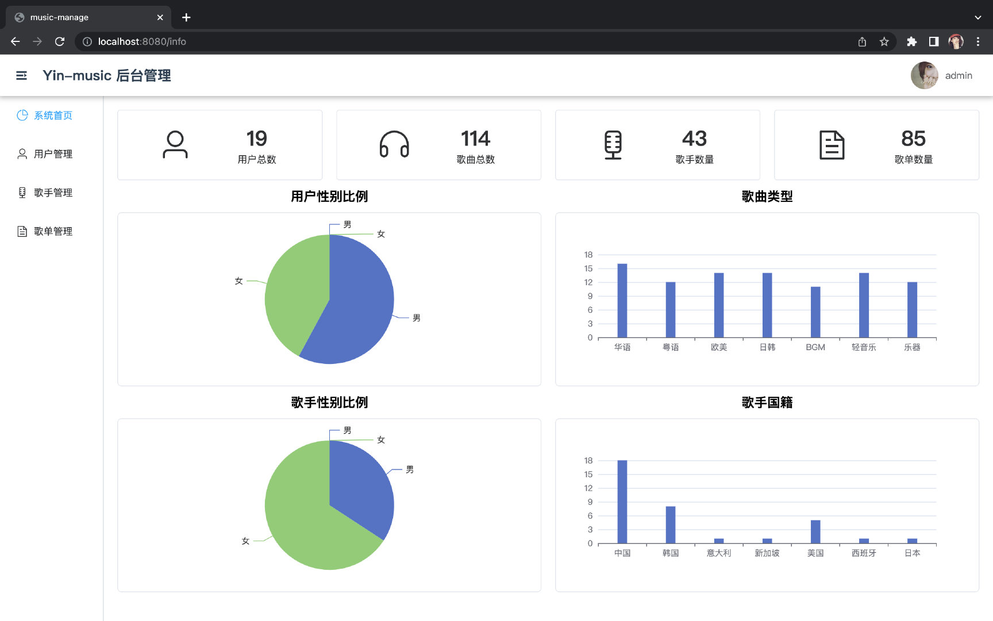This screenshot has width=993, height=621.
Task: Click the headphones icon in 歌曲总数 card
Action: (x=394, y=144)
